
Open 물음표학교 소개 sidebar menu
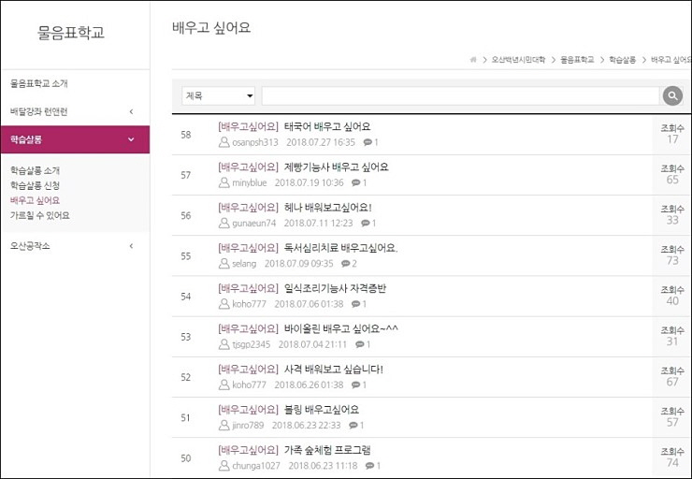click(x=39, y=83)
